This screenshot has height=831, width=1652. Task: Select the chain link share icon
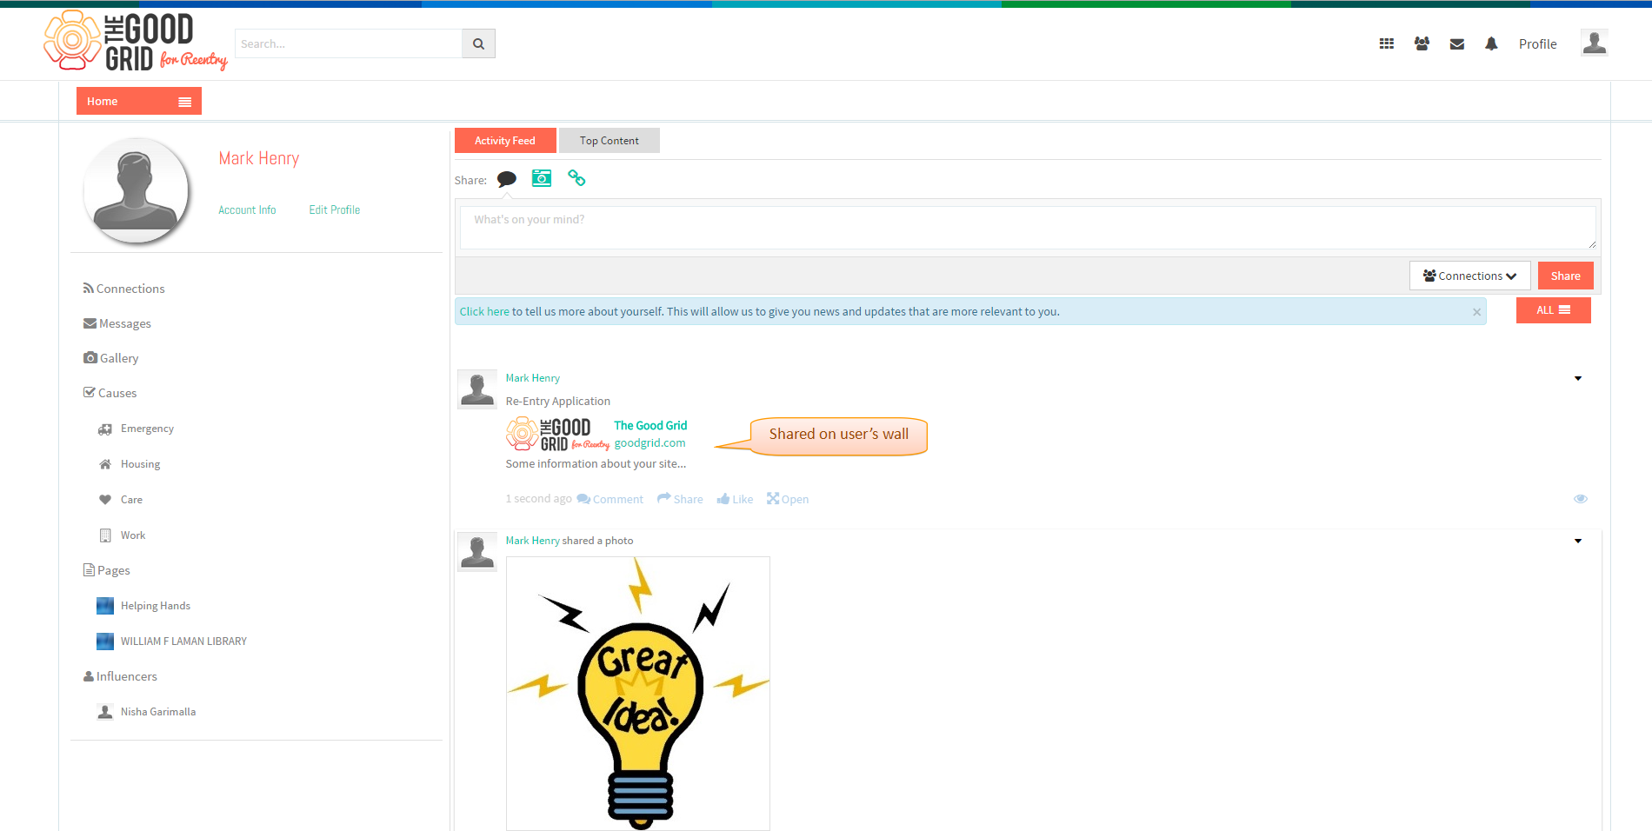click(576, 178)
